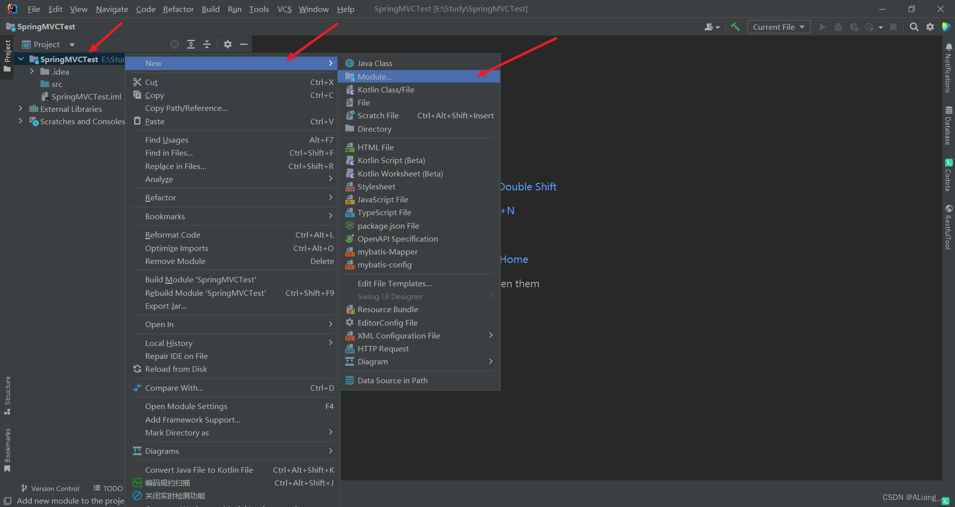The width and height of the screenshot is (955, 507).
Task: Expand External Libraries node
Action: 20,108
